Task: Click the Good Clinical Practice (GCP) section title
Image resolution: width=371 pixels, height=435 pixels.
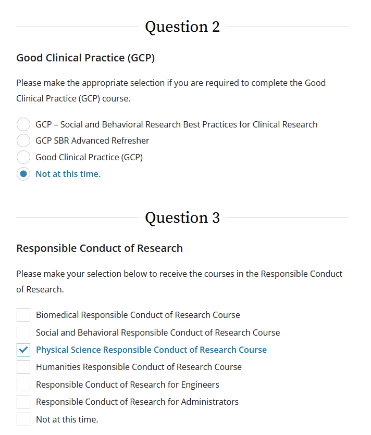Action: tap(85, 58)
